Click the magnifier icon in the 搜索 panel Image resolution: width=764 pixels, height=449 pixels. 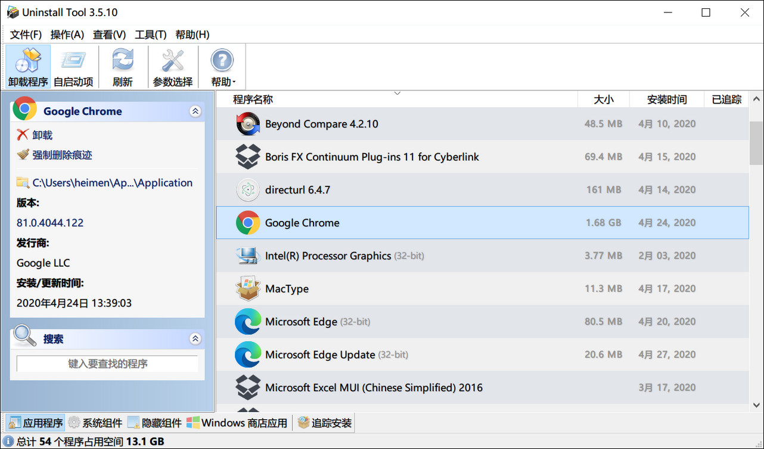coord(25,336)
